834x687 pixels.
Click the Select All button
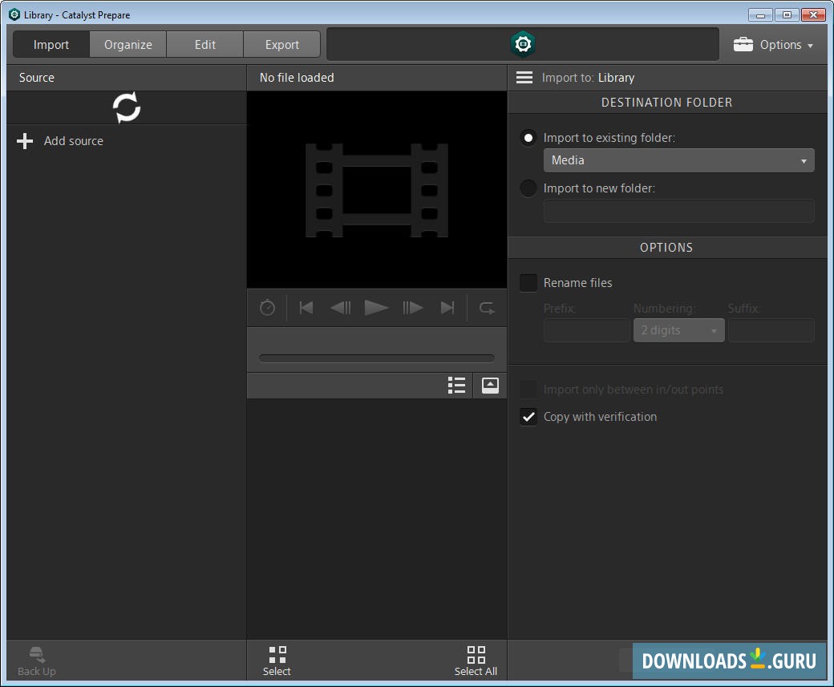point(476,660)
